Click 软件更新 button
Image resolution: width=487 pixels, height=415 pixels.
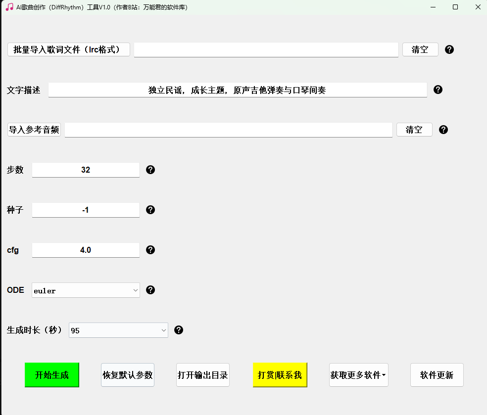(437, 375)
